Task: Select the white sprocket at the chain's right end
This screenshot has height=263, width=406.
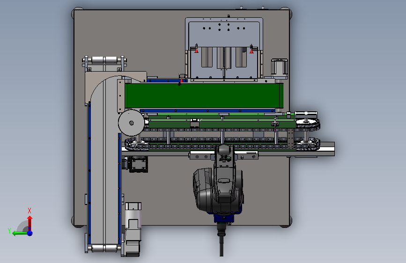Action: point(307,123)
